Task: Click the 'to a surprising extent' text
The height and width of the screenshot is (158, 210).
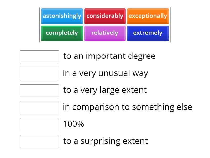Action: point(106,141)
